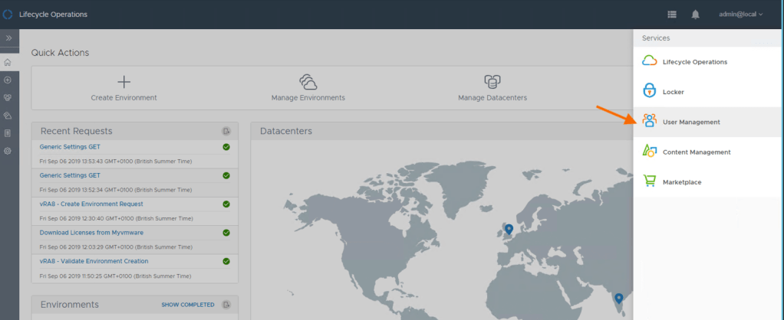Click SHOW COMPLETED in Environments panel
Screen dimensions: 784x320
[x=187, y=305]
